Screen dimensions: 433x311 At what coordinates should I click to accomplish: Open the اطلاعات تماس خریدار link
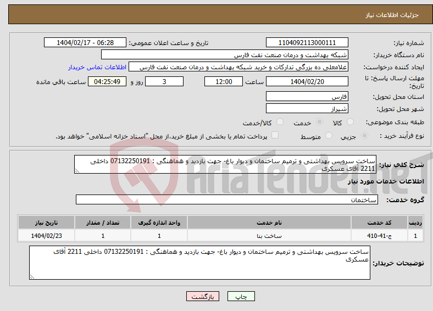tap(97, 67)
